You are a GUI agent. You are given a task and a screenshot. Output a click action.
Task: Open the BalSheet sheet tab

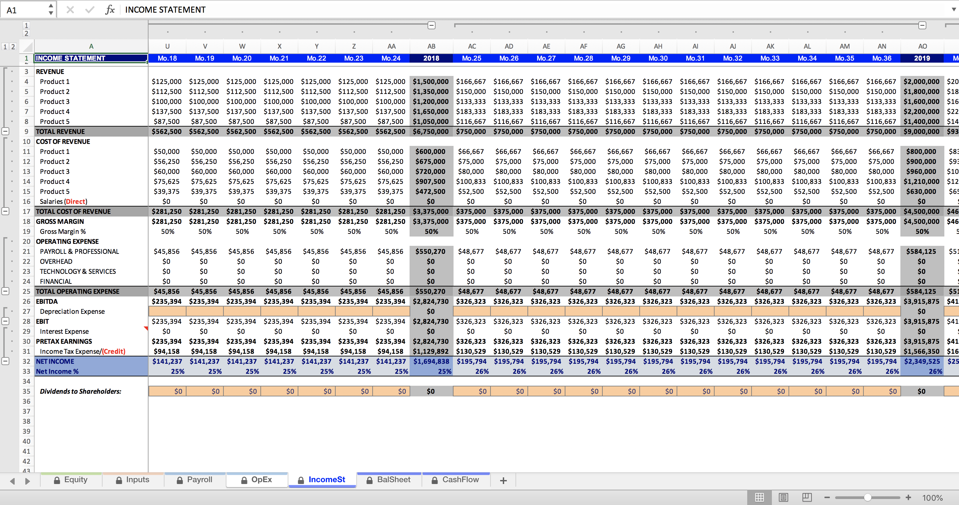(389, 480)
